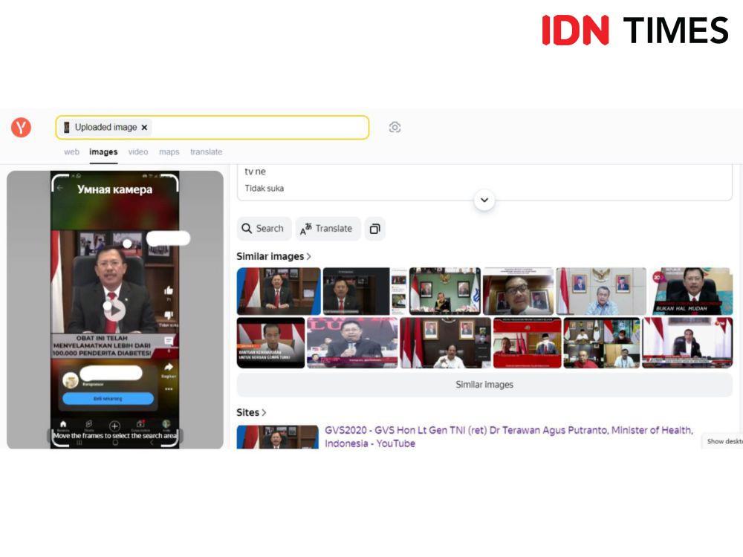
Task: Open the close-up man with glasses similar image
Action: click(518, 291)
